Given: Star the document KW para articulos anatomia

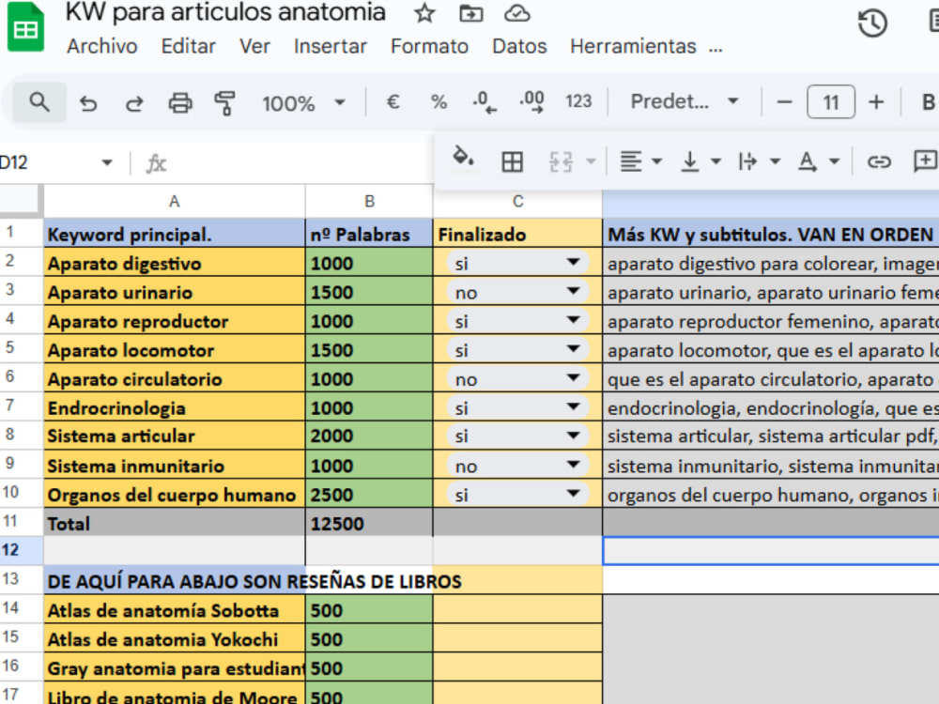Looking at the screenshot, I should coord(424,13).
